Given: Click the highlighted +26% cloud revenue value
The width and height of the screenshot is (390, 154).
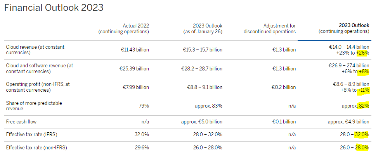Looking at the screenshot, I should click(x=362, y=53).
